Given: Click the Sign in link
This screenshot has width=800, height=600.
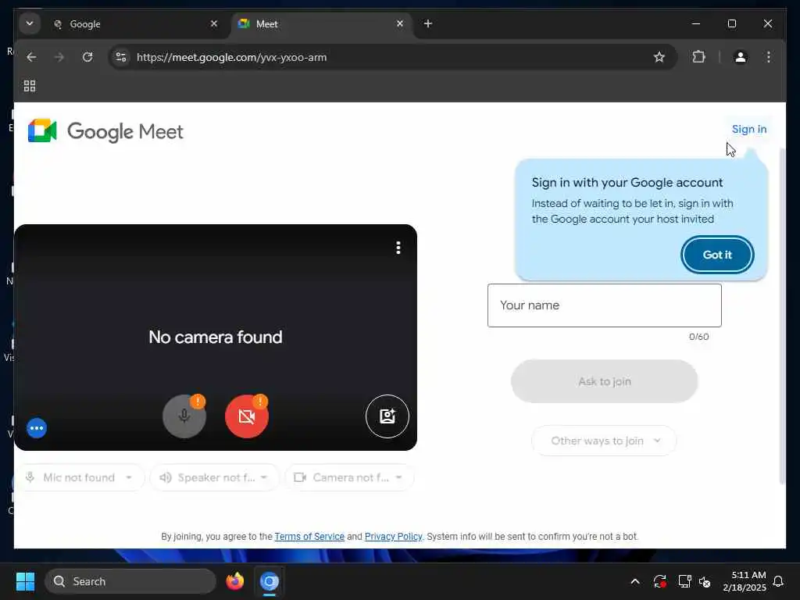Looking at the screenshot, I should point(749,129).
